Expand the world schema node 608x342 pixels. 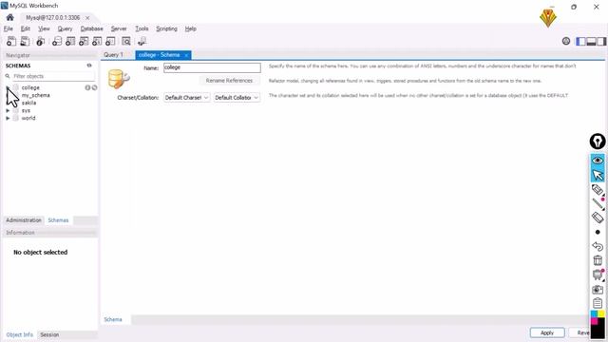tap(8, 118)
